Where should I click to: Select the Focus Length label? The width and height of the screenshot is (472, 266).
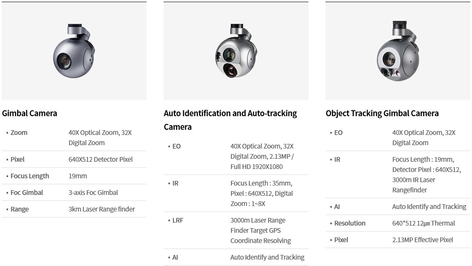[29, 176]
